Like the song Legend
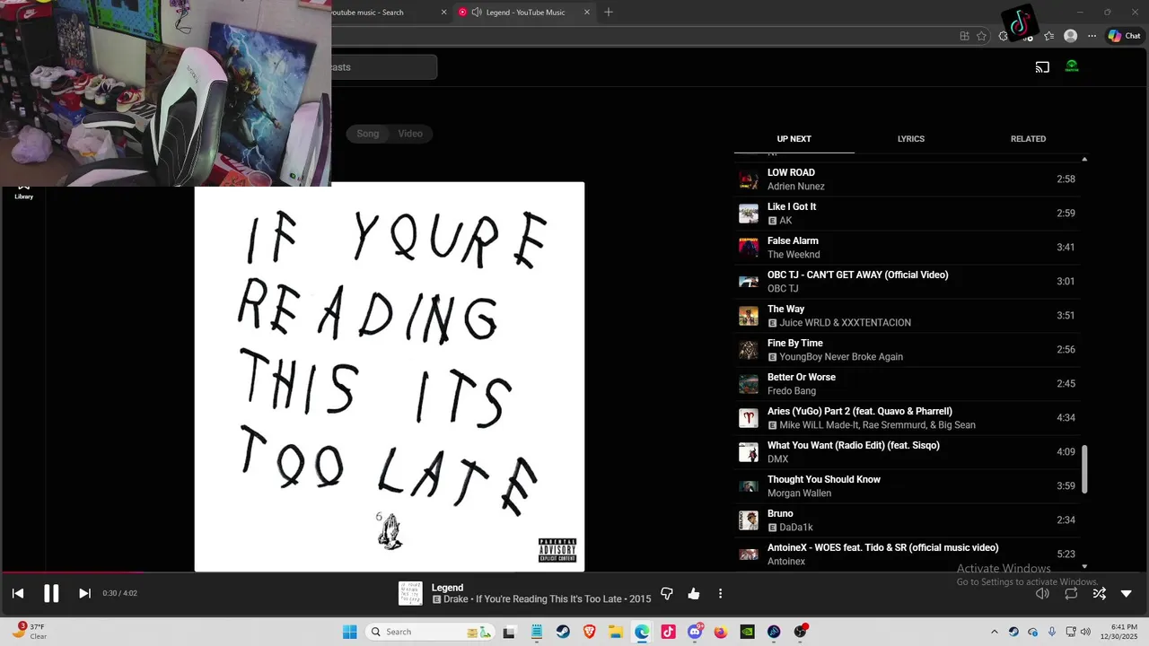This screenshot has width=1149, height=646. (694, 593)
